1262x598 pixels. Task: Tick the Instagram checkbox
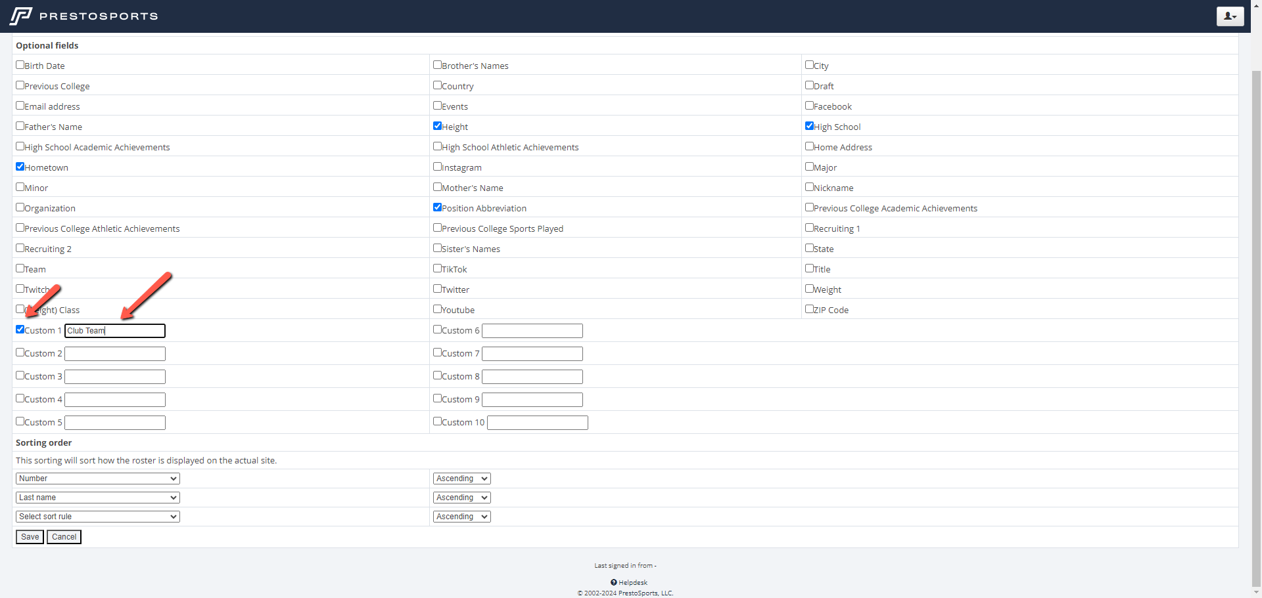(437, 167)
